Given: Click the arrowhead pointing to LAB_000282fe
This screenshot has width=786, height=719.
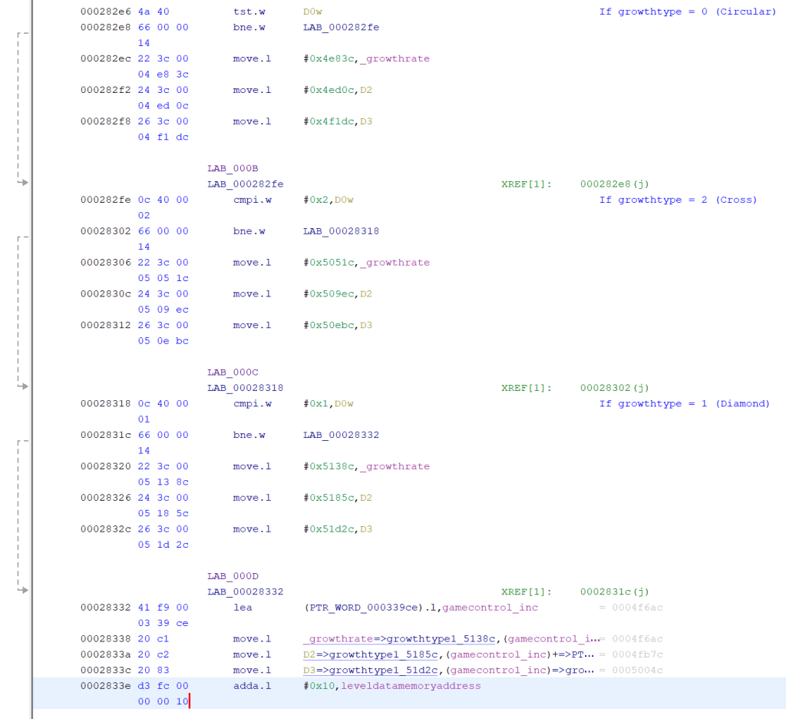Looking at the screenshot, I should point(25,183).
